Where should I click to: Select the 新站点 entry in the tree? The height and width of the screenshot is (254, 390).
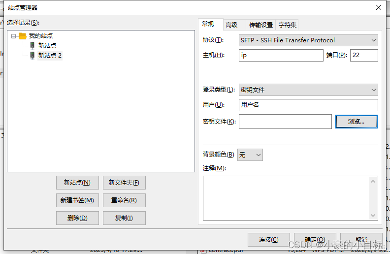(47, 45)
